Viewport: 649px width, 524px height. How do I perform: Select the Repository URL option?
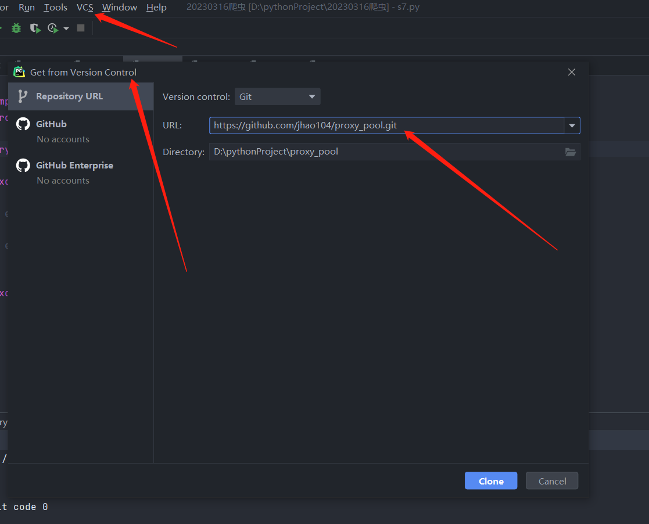click(x=81, y=96)
